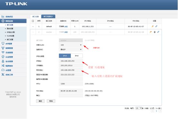Click the TP-LINK logo
This screenshot has width=178, height=119.
[x=16, y=4]
